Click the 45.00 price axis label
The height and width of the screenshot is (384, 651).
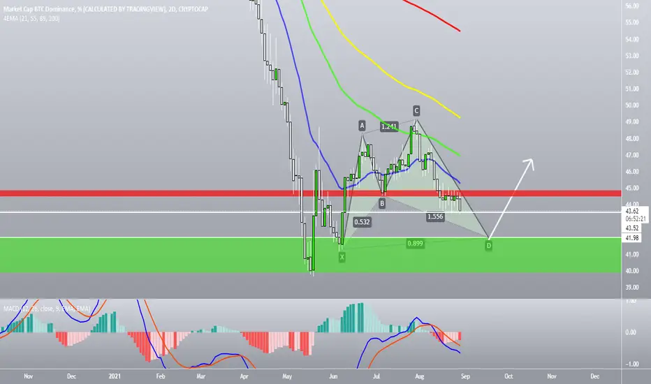pos(632,188)
